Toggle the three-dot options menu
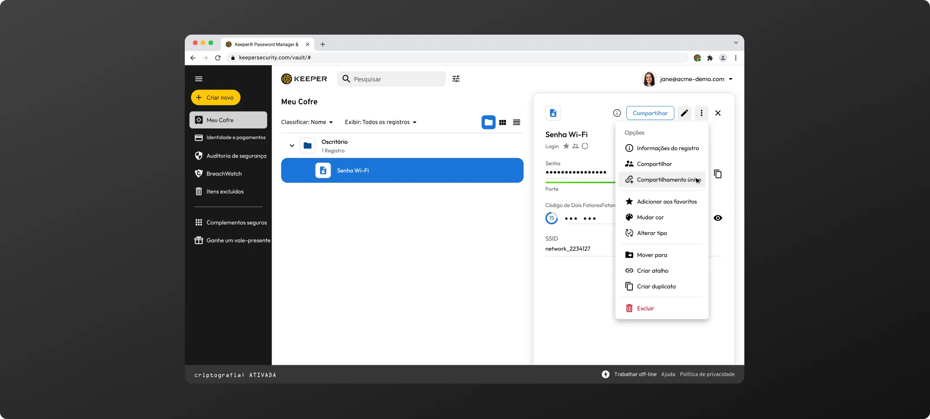 click(x=701, y=113)
